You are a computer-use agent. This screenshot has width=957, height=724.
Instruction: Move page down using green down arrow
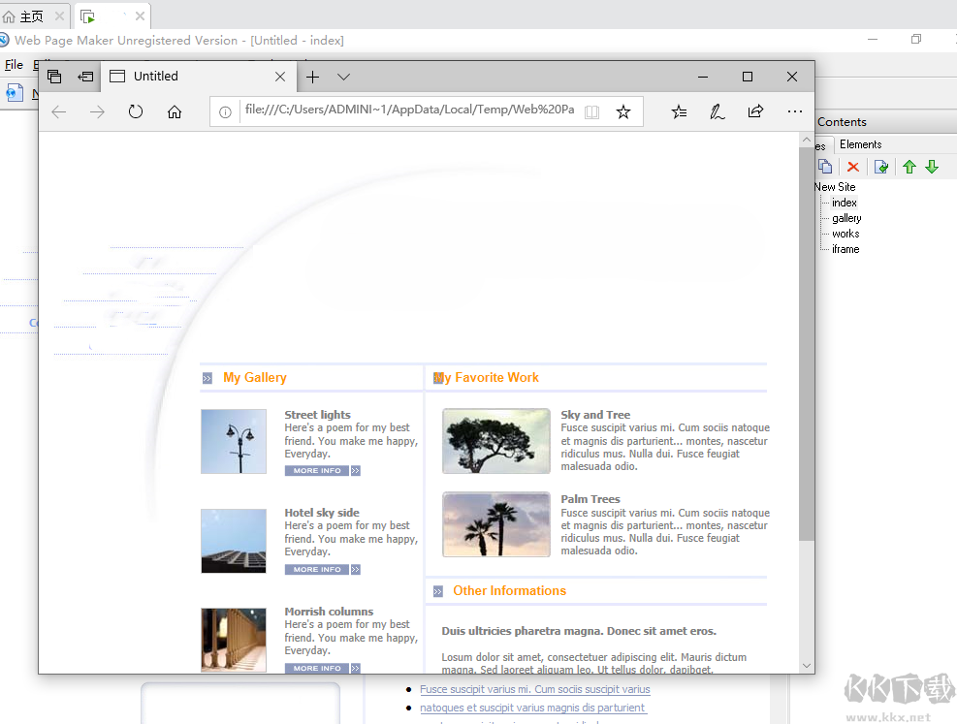pos(932,166)
